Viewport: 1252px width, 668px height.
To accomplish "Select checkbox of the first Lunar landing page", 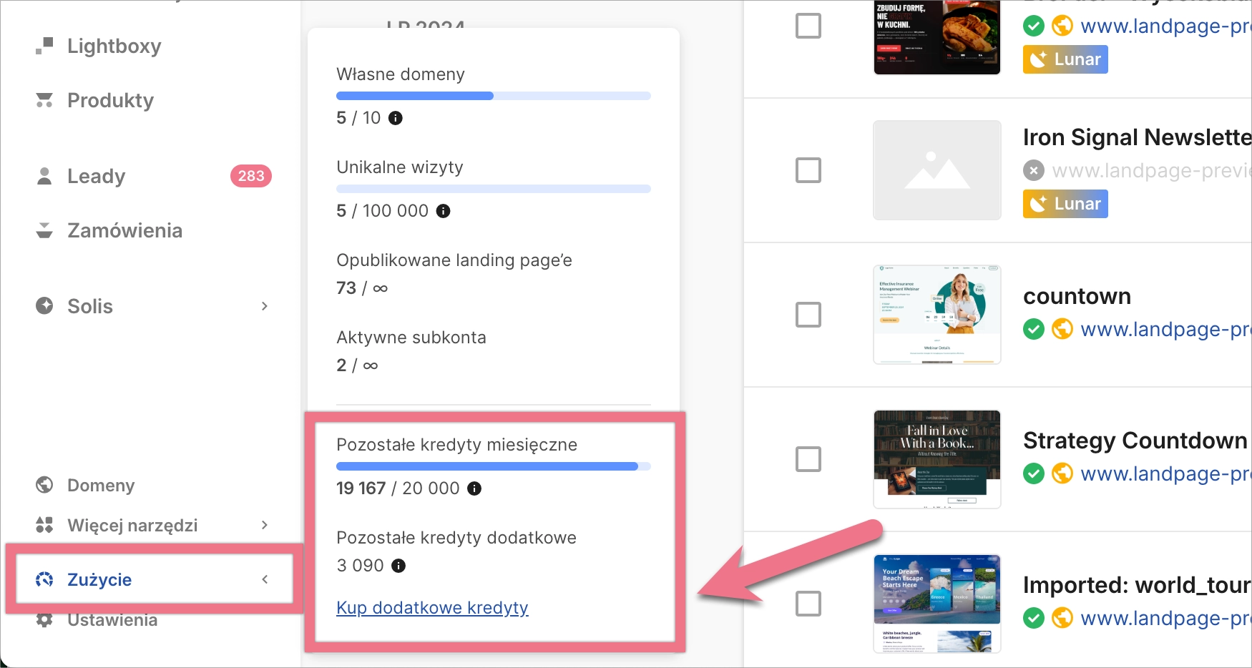I will (808, 26).
